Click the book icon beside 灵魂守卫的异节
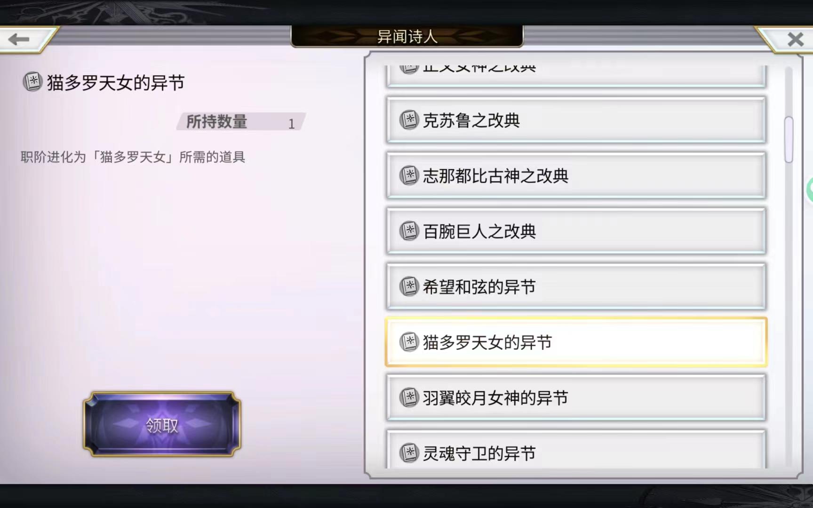 [x=409, y=453]
